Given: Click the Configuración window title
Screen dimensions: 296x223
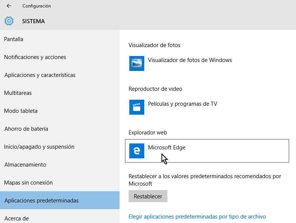Looking at the screenshot, I should [37, 6].
